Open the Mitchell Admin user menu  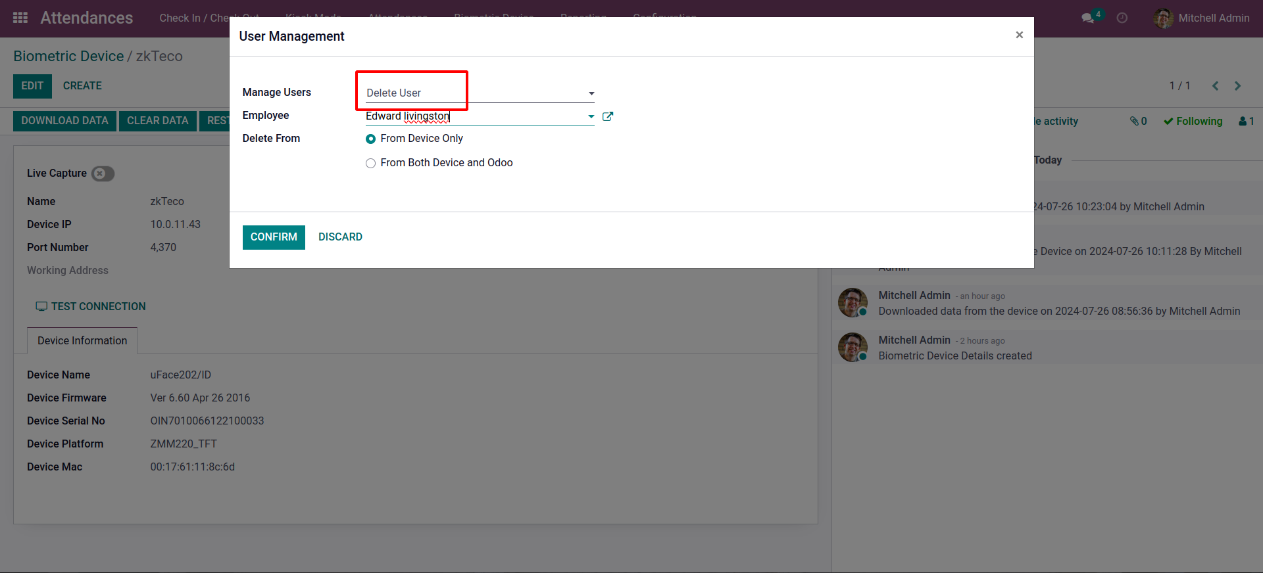1201,18
